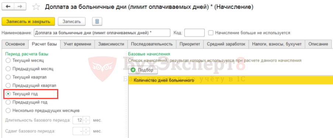Open the Приоритет tab
This screenshot has width=333, height=138.
coord(190,44)
